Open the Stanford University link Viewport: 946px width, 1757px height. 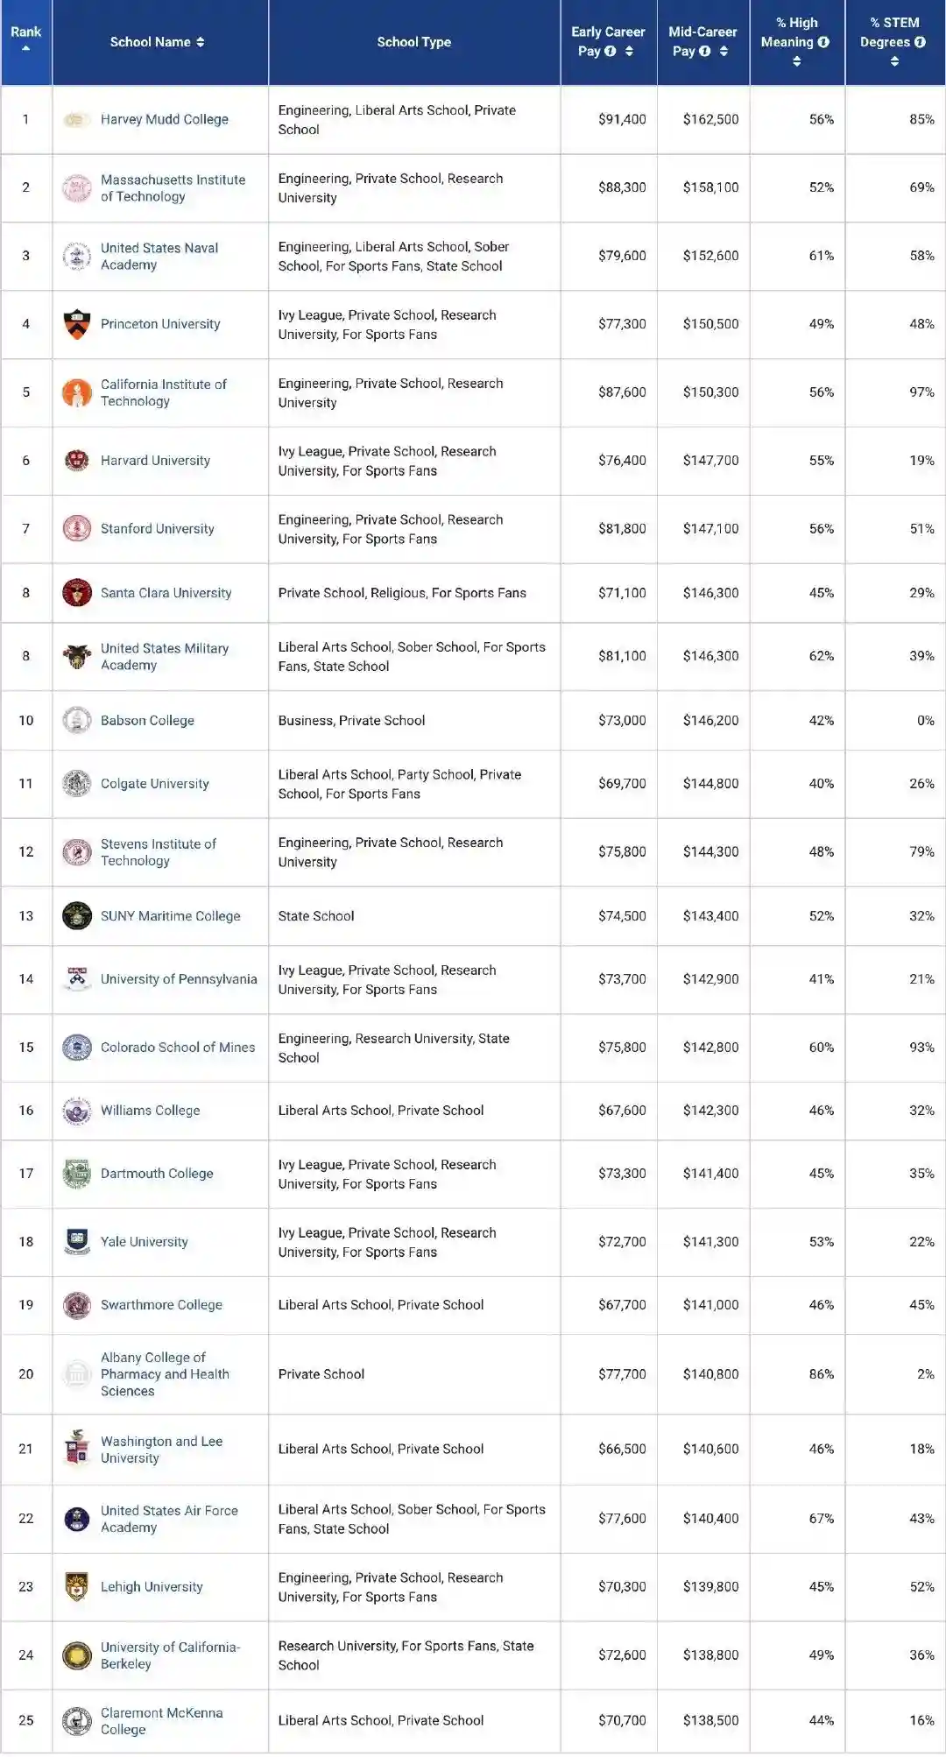(157, 529)
